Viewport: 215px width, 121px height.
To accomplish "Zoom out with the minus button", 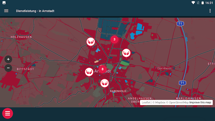I will click(8, 68).
